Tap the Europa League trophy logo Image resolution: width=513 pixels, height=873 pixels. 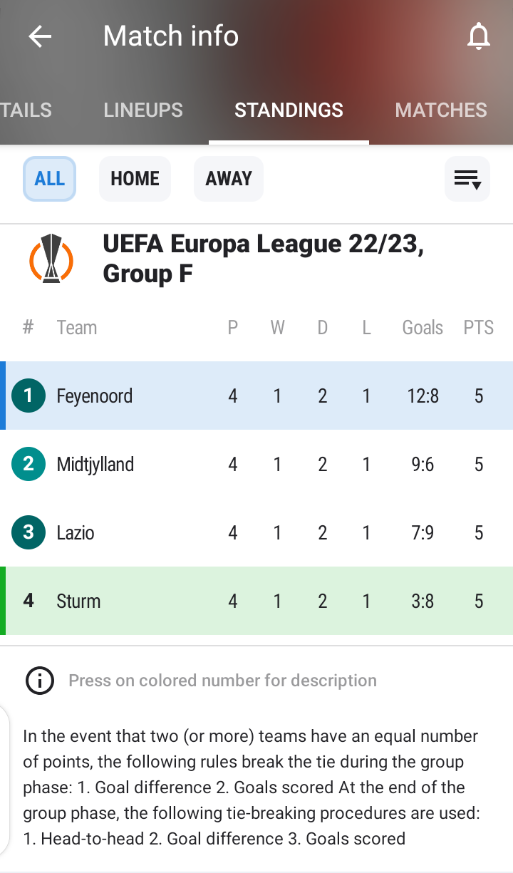(51, 259)
